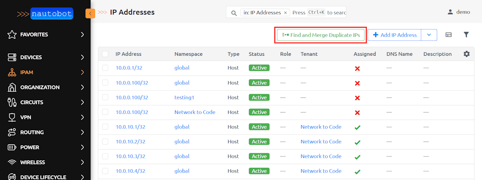
Task: Check the 10.0.0.100/32 testing1 row checkbox
Action: click(105, 97)
